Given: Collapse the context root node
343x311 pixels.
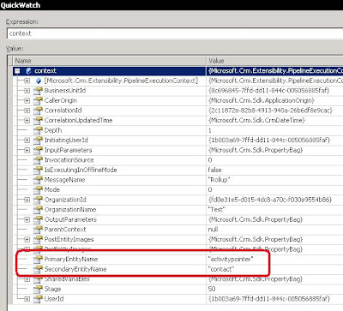Looking at the screenshot, I should (x=17, y=71).
